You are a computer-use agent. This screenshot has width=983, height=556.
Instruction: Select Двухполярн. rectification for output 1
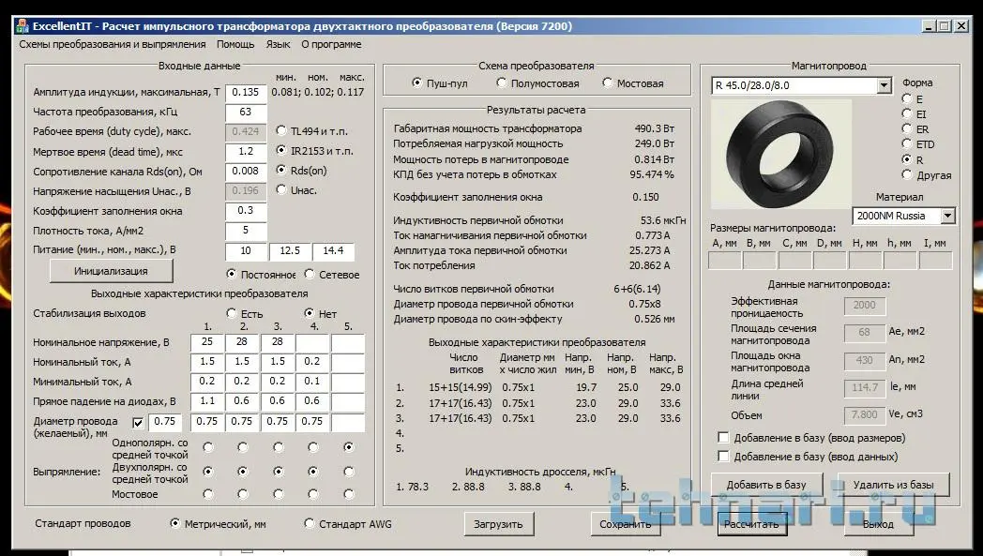[208, 472]
